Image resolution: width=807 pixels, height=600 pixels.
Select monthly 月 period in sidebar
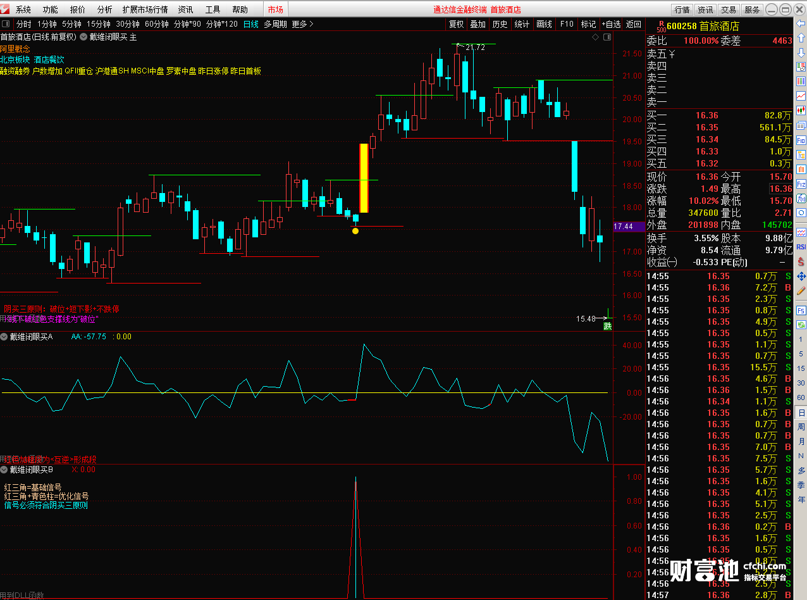coord(801,441)
